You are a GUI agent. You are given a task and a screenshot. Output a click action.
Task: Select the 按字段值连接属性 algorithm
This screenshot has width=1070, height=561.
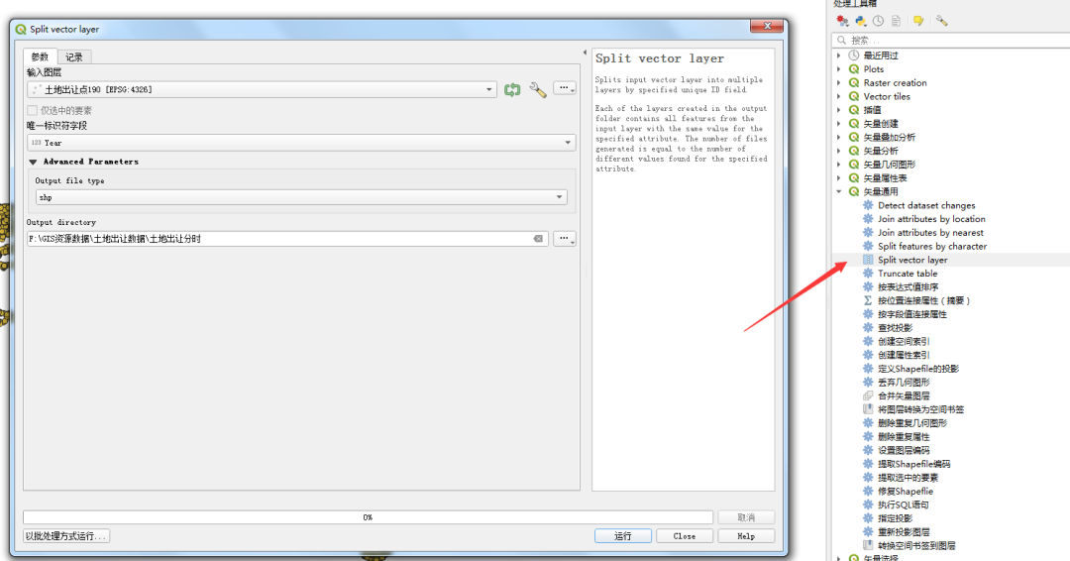[x=911, y=314]
